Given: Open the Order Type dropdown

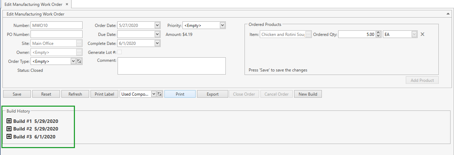Looking at the screenshot, I should pyautogui.click(x=73, y=61).
